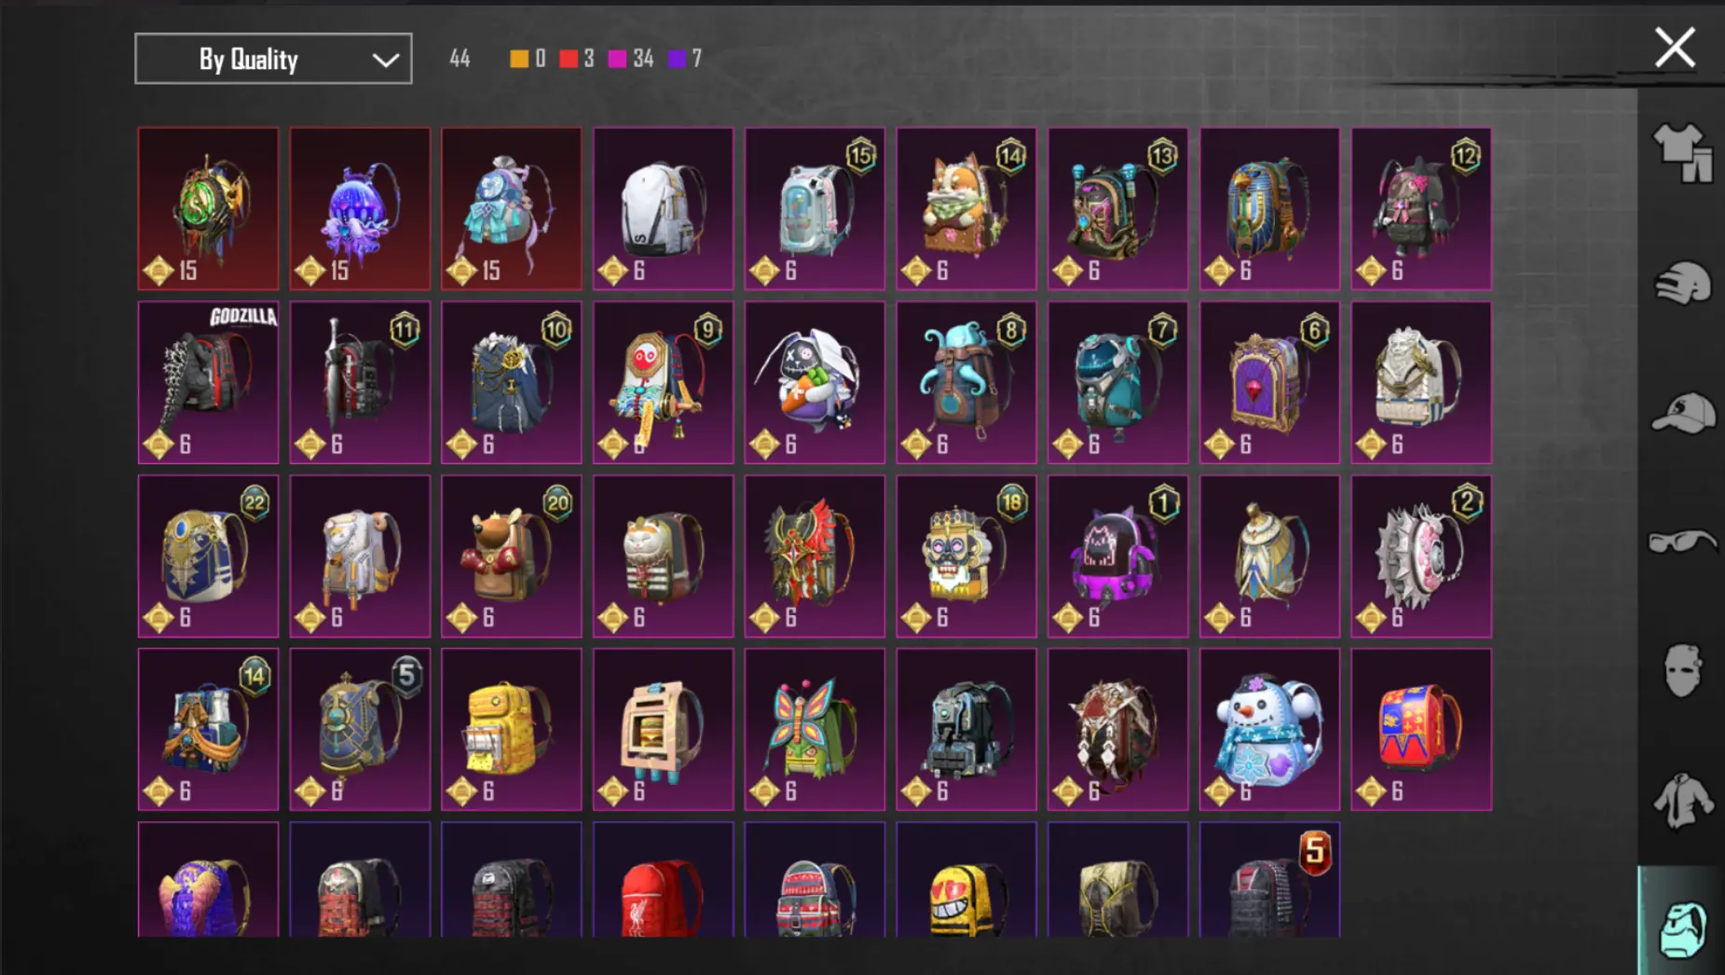Screen dimensions: 1725x975
Task: Filter by the red quality swatch
Action: pos(568,59)
